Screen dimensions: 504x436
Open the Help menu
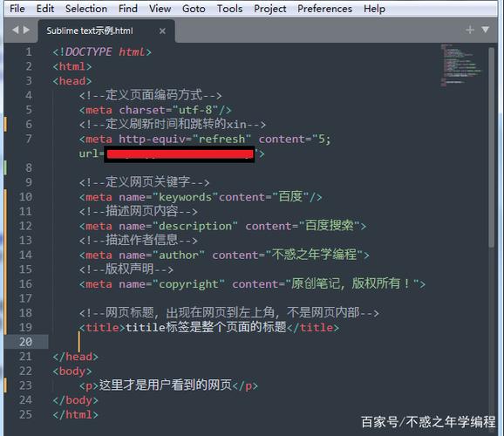coord(374,9)
